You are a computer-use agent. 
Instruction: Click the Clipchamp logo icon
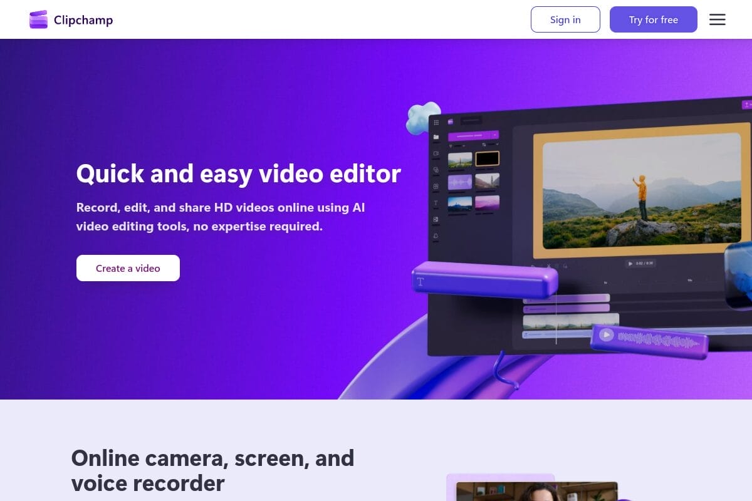(x=38, y=19)
